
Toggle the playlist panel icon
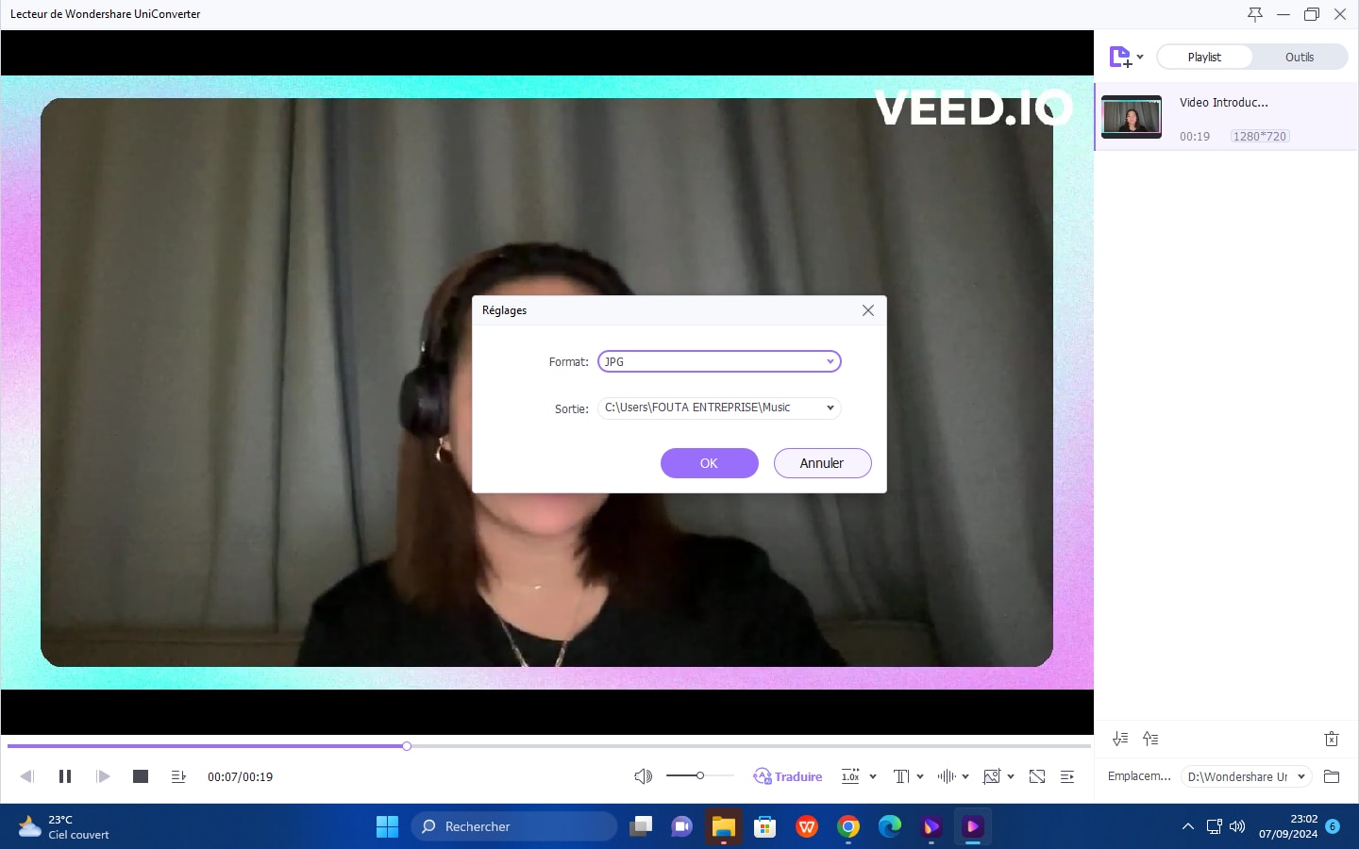(1067, 776)
